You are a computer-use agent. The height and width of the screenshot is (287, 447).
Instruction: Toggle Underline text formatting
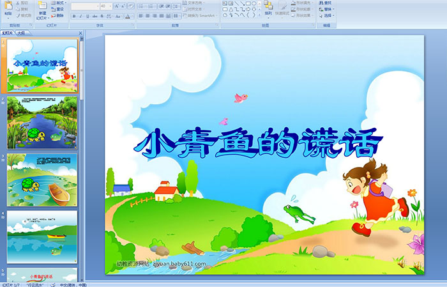89,16
